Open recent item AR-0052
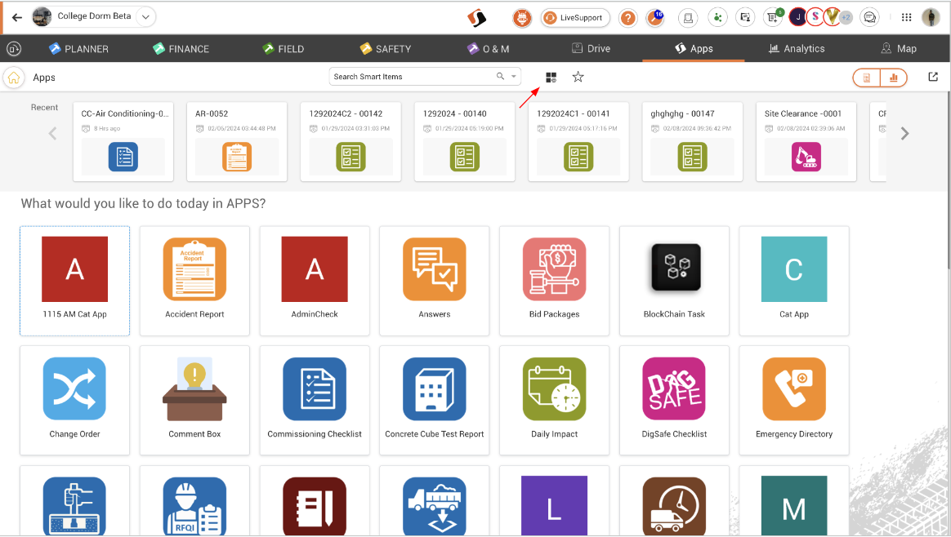This screenshot has height=537, width=951. click(237, 142)
